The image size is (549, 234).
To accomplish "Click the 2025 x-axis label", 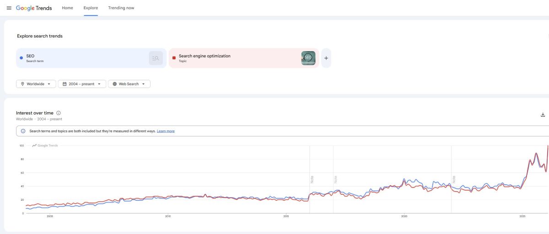I will pyautogui.click(x=522, y=217).
